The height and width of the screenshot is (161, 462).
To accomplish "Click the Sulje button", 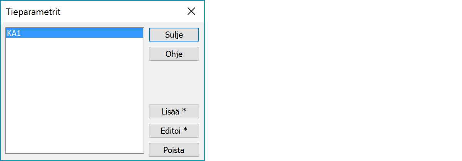I will click(174, 35).
